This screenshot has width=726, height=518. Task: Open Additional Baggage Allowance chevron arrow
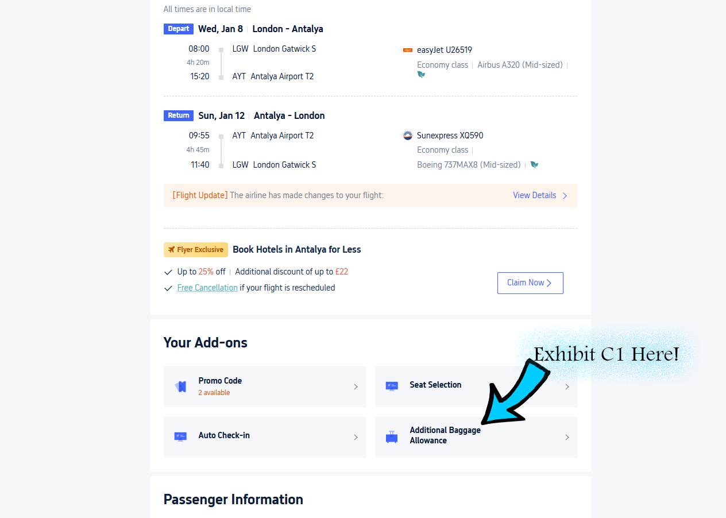click(567, 438)
